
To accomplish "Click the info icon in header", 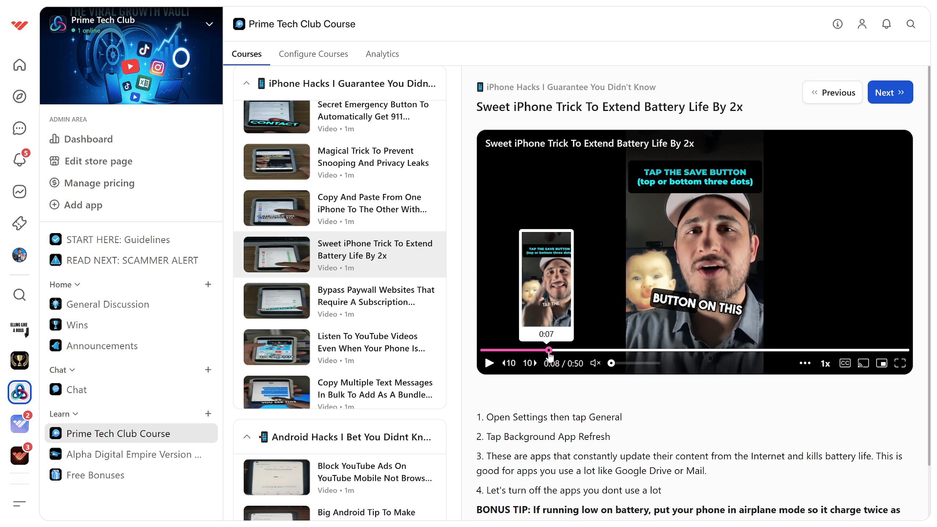I will pos(837,24).
